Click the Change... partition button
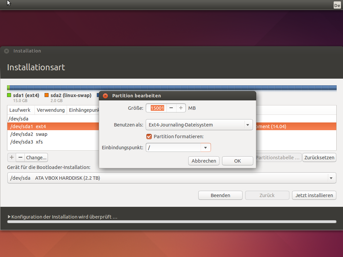Image resolution: width=343 pixels, height=257 pixels. tap(36, 157)
